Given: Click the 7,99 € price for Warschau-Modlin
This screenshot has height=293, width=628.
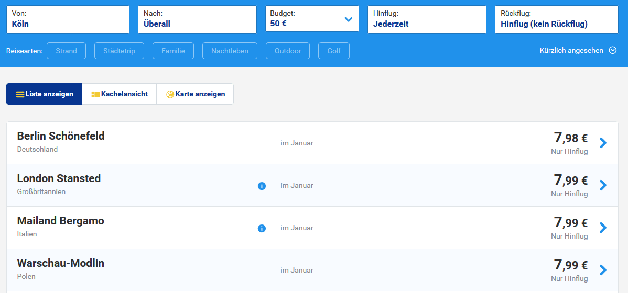Looking at the screenshot, I should pyautogui.click(x=571, y=265).
